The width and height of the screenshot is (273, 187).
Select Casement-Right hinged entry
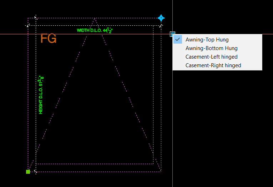[217, 65]
